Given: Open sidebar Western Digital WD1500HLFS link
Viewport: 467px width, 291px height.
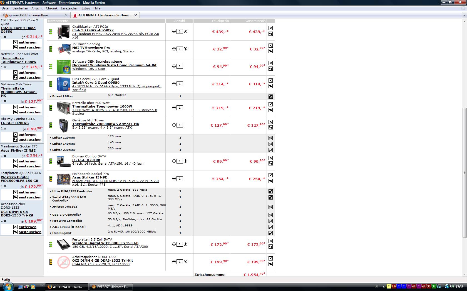Looking at the screenshot, I should [19, 179].
